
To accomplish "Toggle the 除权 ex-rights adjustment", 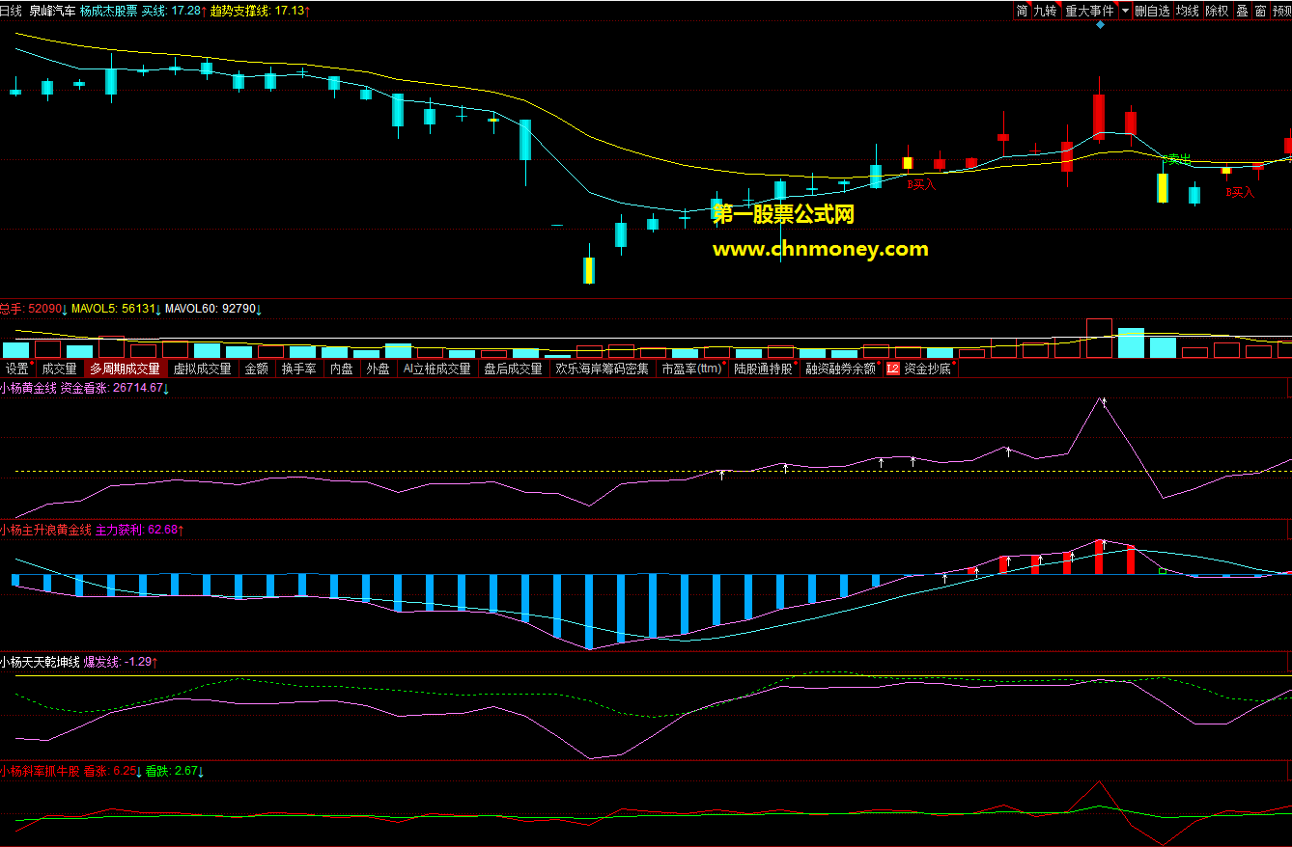I will click(1218, 11).
